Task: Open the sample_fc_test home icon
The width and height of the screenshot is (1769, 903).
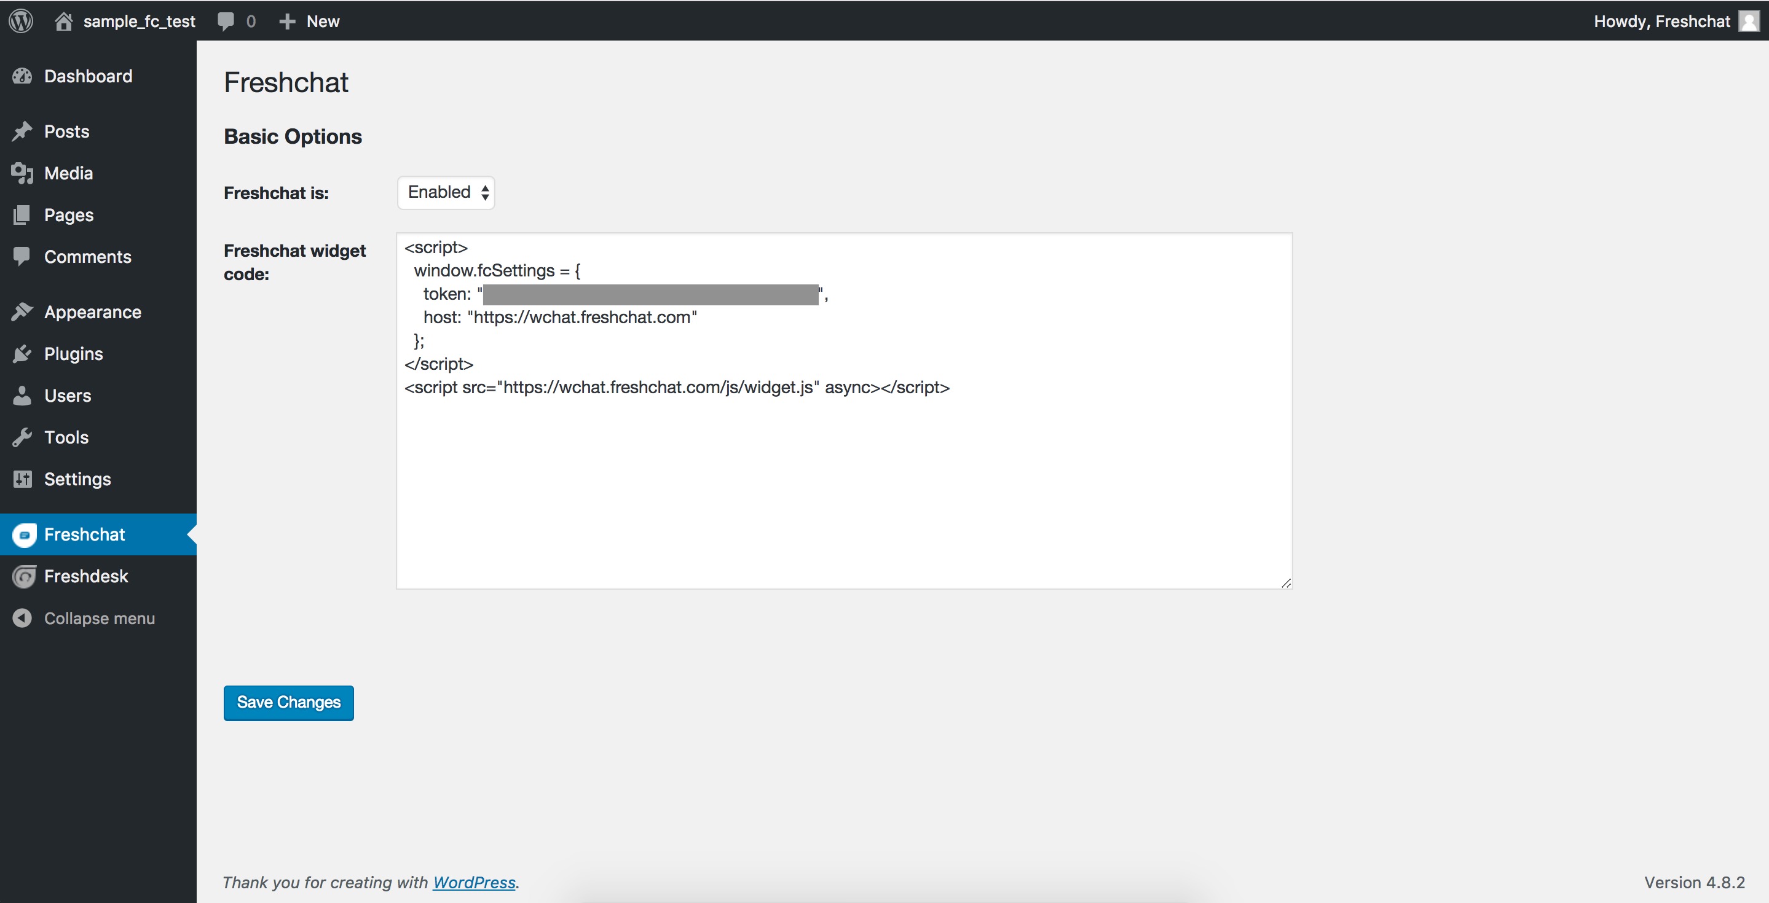Action: [x=63, y=21]
